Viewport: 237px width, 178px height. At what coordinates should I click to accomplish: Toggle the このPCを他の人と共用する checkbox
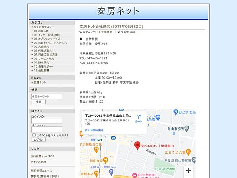click(34, 135)
